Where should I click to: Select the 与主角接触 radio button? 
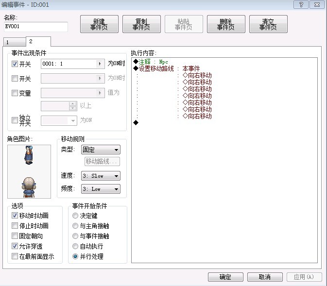(75, 226)
